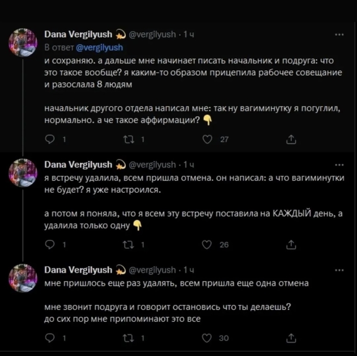Screen dimensions: 357x356
Task: Click the first tweet's profile avatar
Action: coord(23,42)
